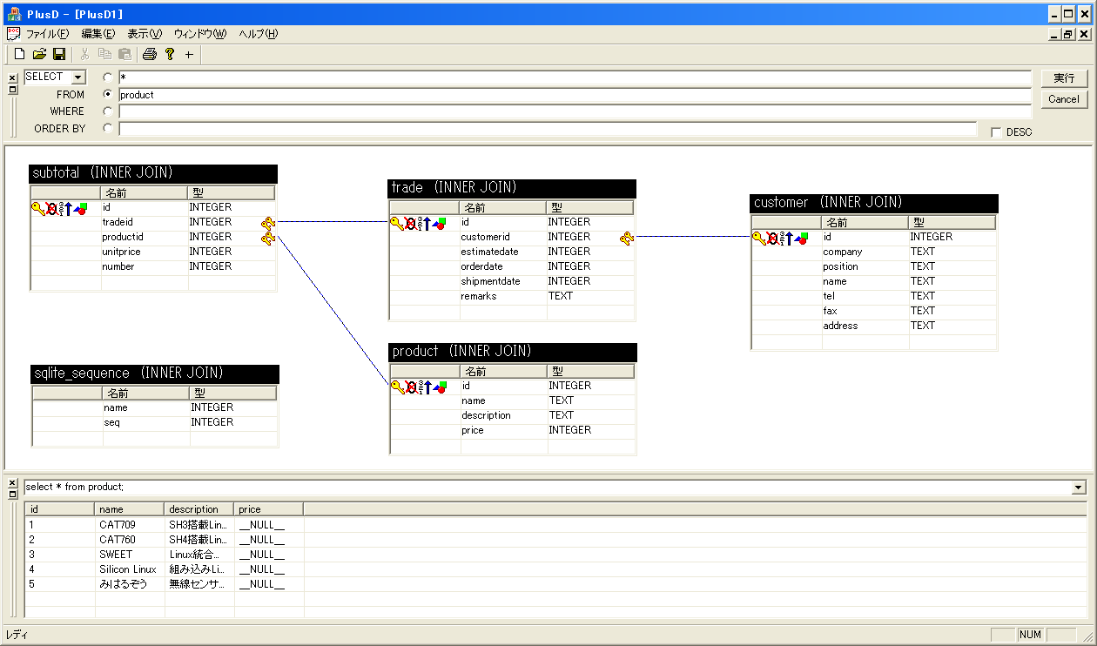
Task: Select the WHERE clause radio button
Action: click(x=108, y=111)
